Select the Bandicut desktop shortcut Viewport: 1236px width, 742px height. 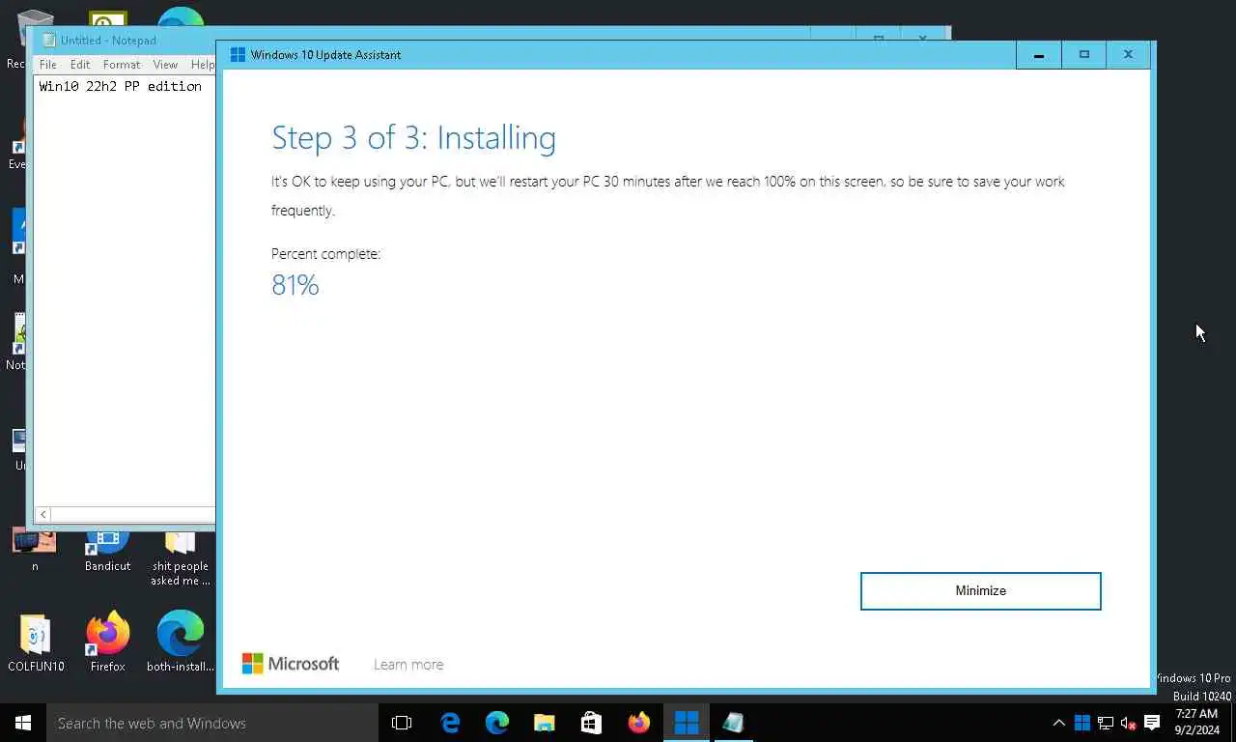pos(107,551)
